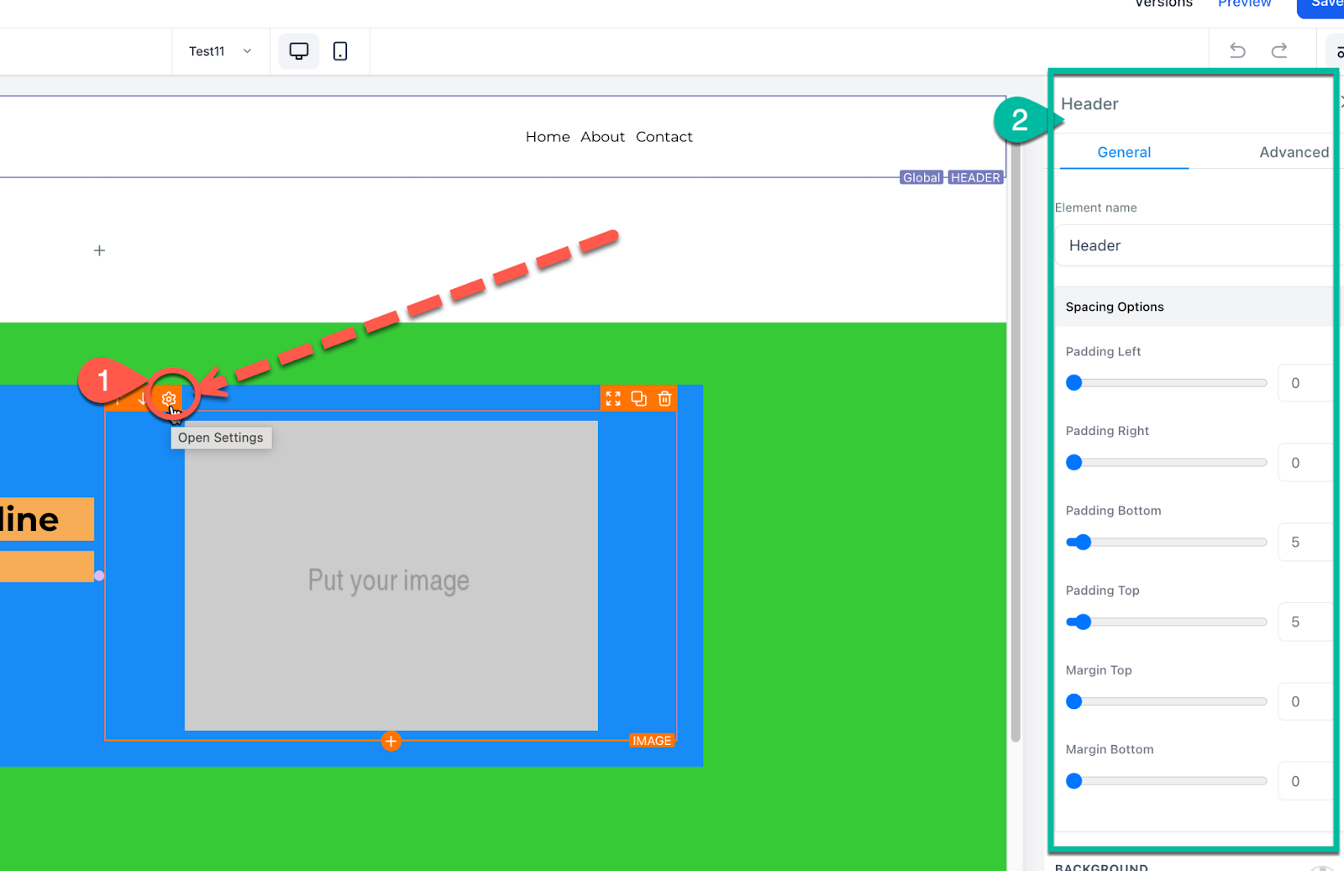Click the expand corners icon on image
The width and height of the screenshot is (1344, 871).
tap(613, 398)
